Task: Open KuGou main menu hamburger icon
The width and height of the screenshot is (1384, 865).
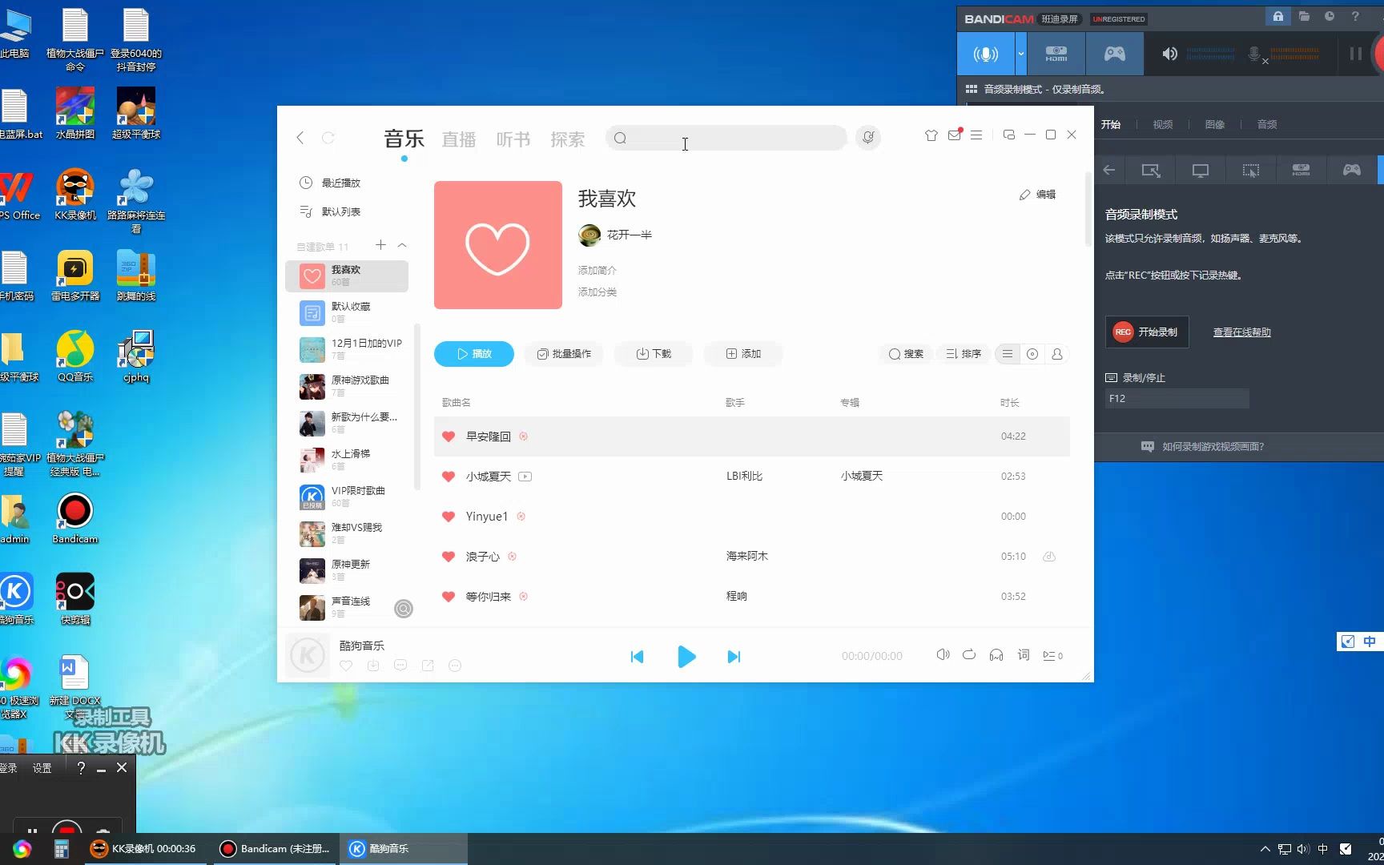Action: click(x=976, y=135)
